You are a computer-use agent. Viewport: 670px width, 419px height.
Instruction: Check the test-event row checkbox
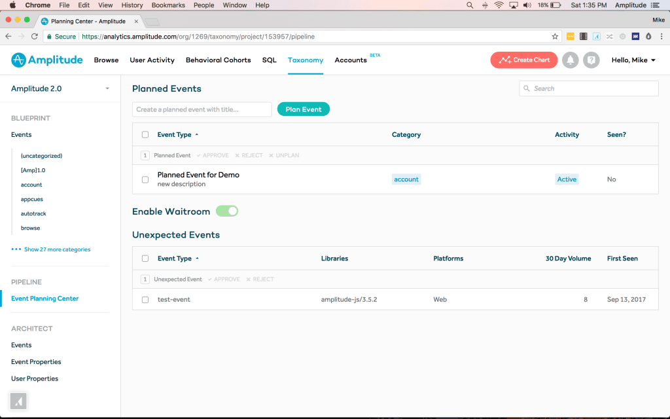(145, 300)
